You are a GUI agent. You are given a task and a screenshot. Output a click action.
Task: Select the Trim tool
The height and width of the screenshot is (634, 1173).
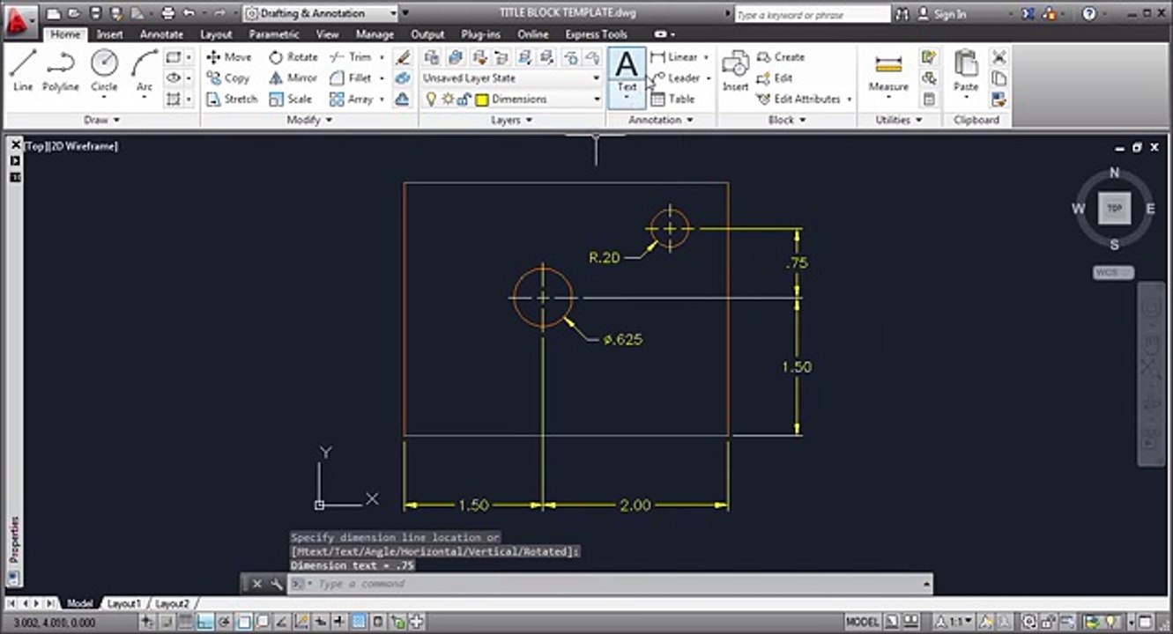351,56
